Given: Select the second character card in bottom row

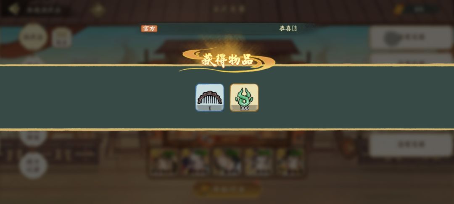Looking at the screenshot, I should pyautogui.click(x=195, y=162).
